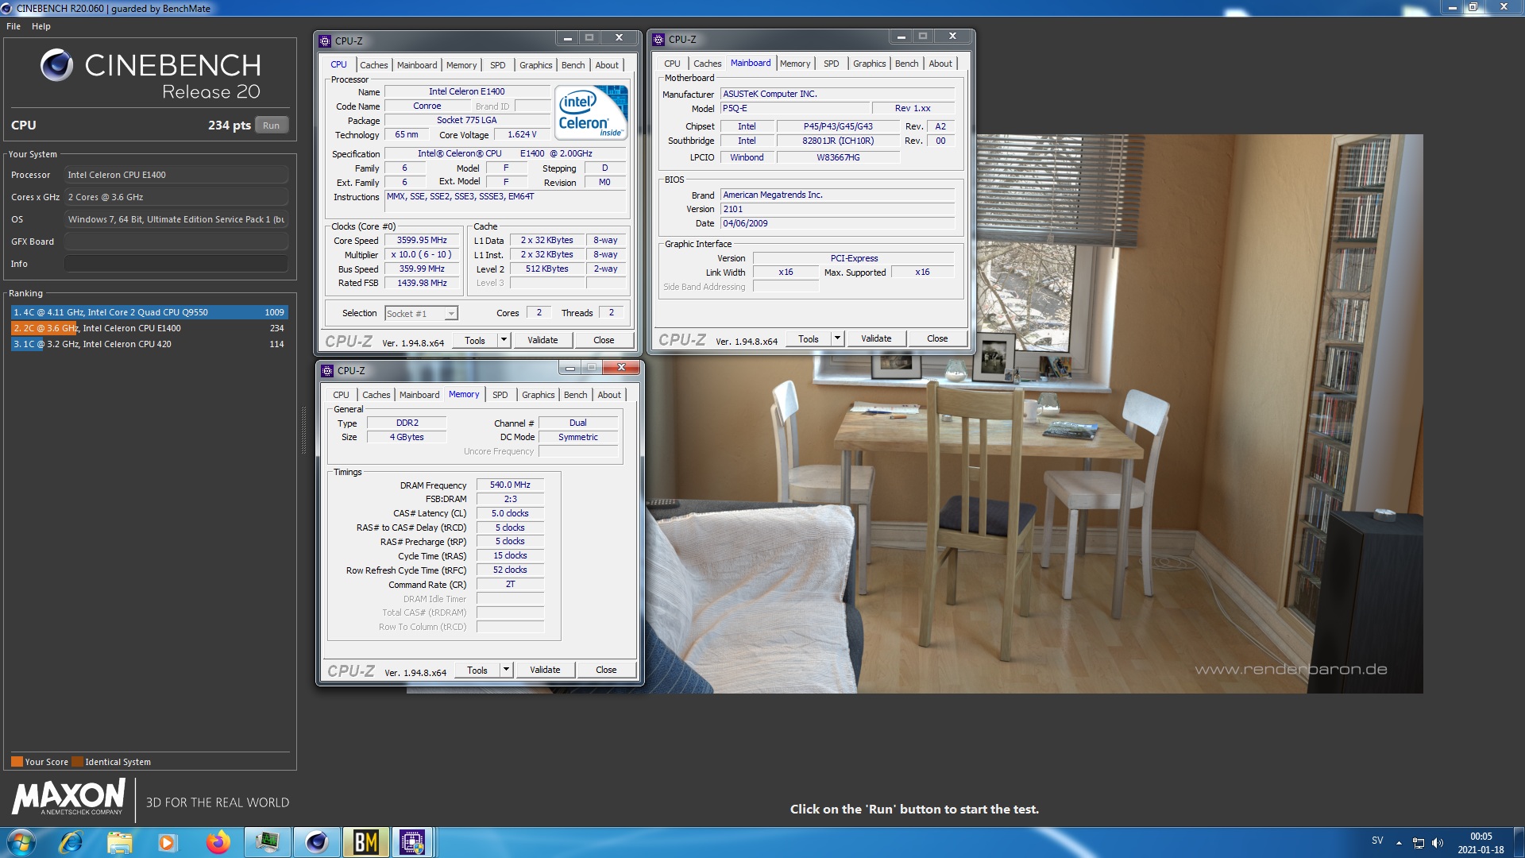Open the Help menu in Cinebench
Viewport: 1525px width, 858px height.
(x=41, y=26)
